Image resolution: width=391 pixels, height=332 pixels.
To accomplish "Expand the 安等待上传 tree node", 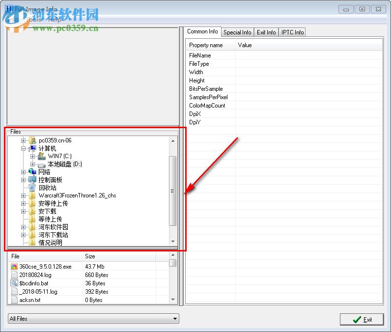I will pos(23,203).
